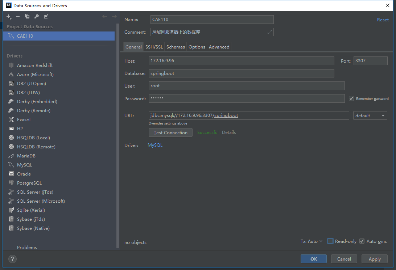Select the MariaDB driver
The width and height of the screenshot is (396, 270).
(x=59, y=156)
